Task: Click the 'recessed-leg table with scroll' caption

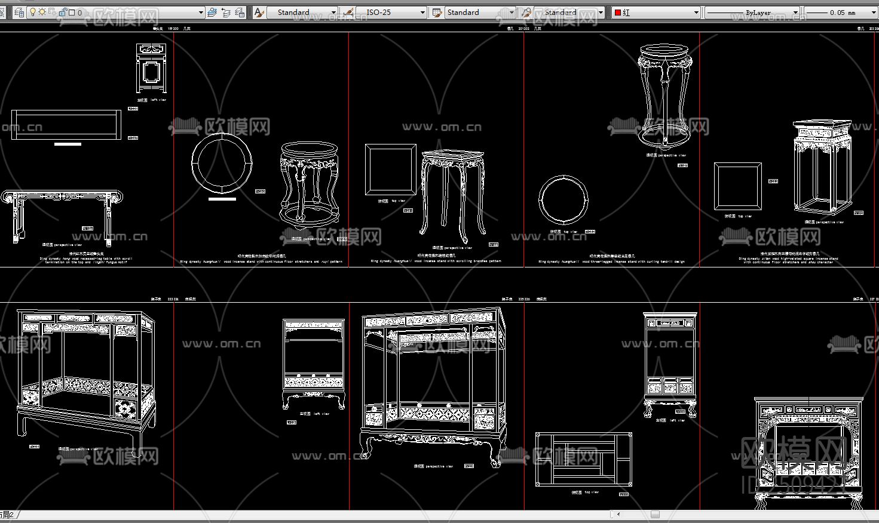Action: [x=86, y=260]
